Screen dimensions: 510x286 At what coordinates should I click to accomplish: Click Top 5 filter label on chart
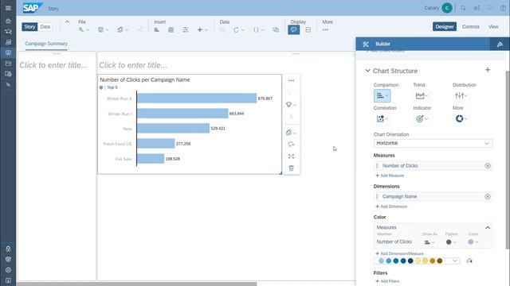[112, 87]
